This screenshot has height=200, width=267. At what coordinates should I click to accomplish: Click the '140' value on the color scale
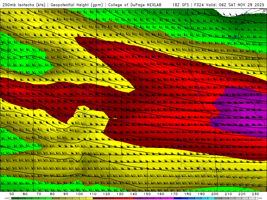pyautogui.click(x=133, y=194)
